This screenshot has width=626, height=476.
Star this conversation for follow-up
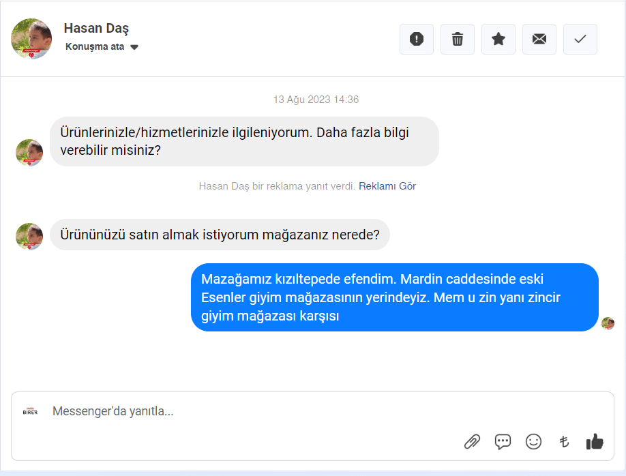[x=498, y=39]
